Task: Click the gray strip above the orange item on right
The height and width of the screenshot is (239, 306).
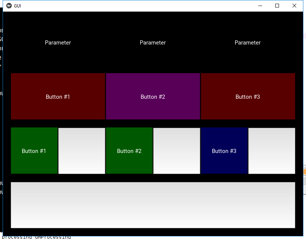Action: coord(304,166)
